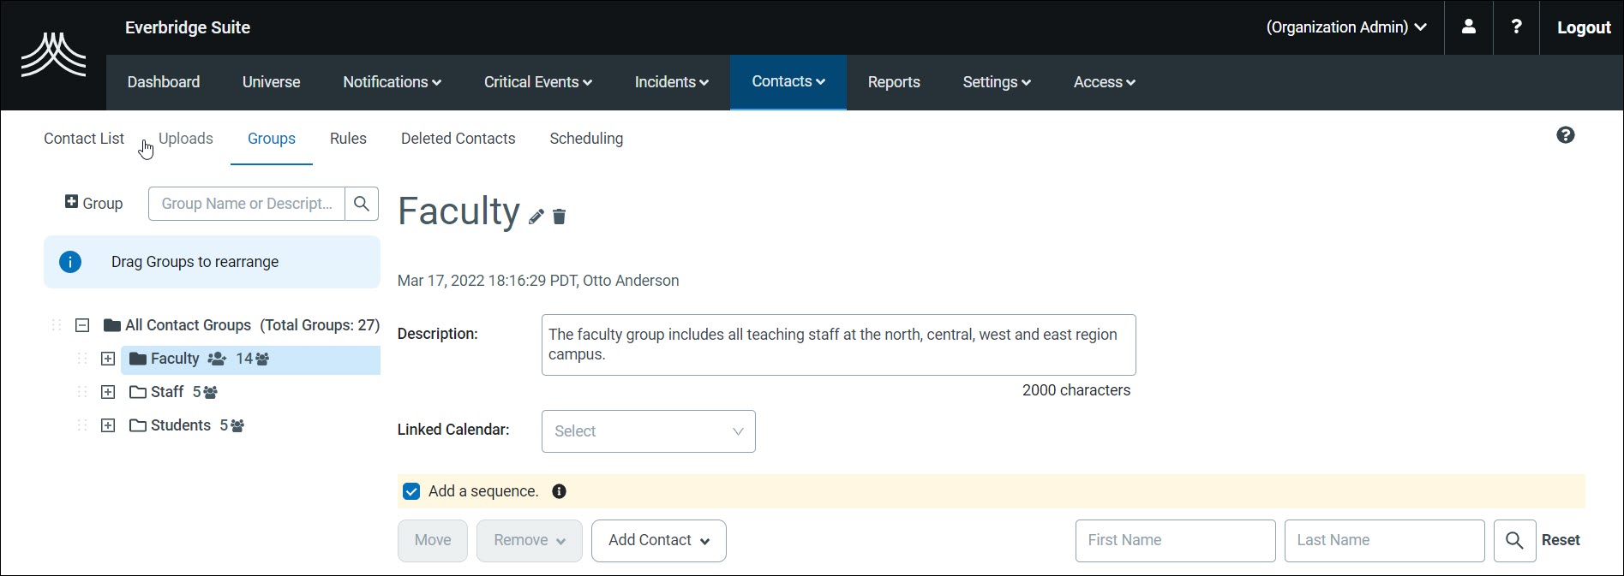Click the First Name input field
This screenshot has height=576, width=1624.
point(1175,541)
